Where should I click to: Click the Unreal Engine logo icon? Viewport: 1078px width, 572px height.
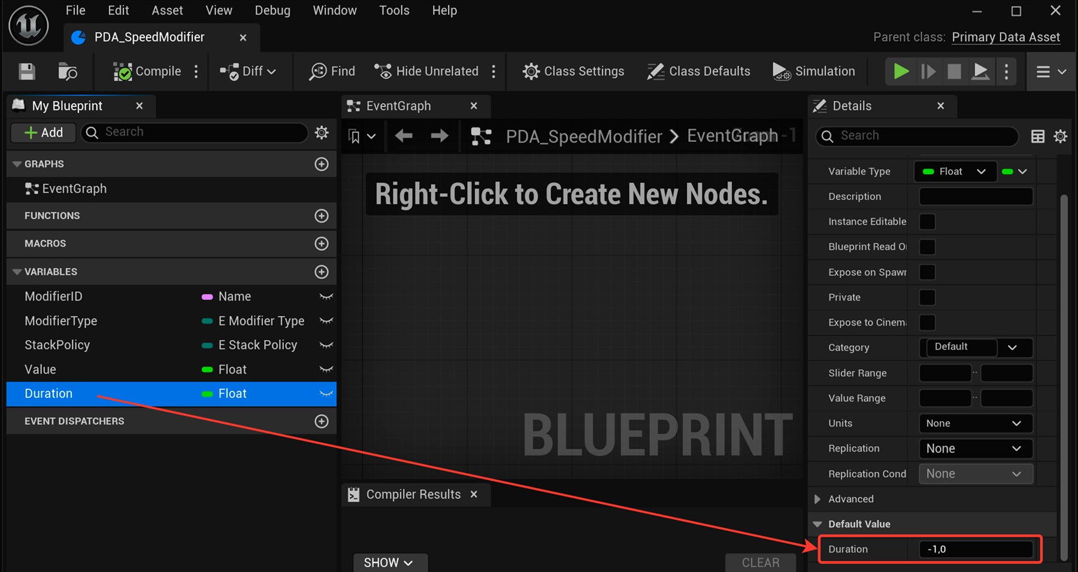[x=28, y=25]
